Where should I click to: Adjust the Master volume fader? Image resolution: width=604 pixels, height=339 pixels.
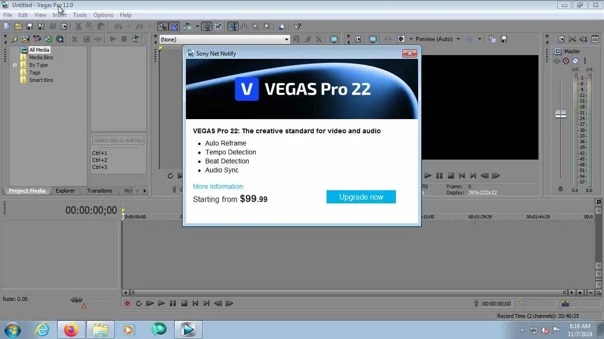(561, 114)
